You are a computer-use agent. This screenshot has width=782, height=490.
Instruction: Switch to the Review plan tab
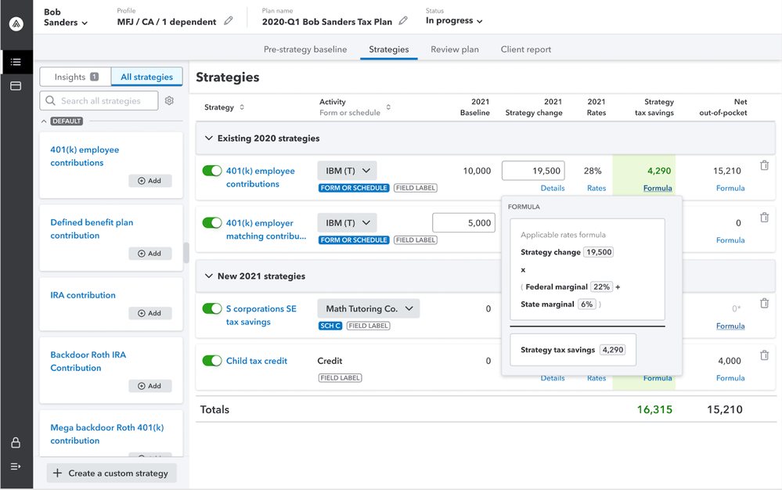tap(454, 49)
